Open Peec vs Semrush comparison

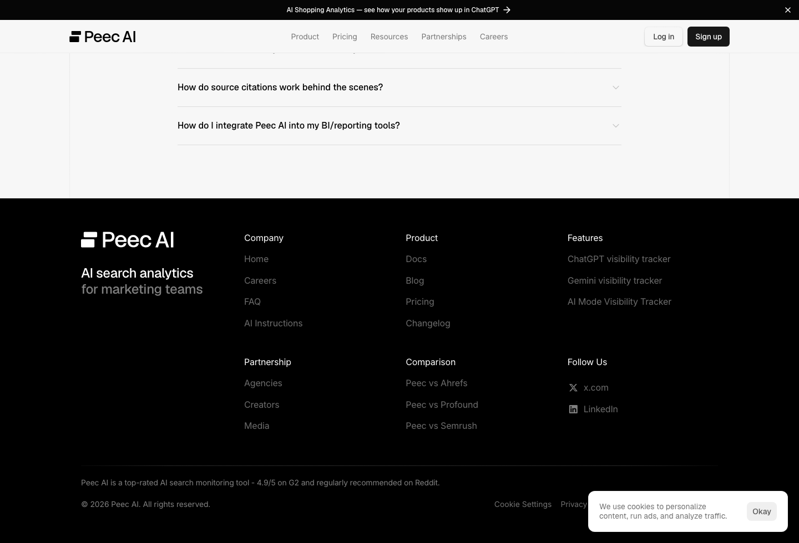(442, 426)
